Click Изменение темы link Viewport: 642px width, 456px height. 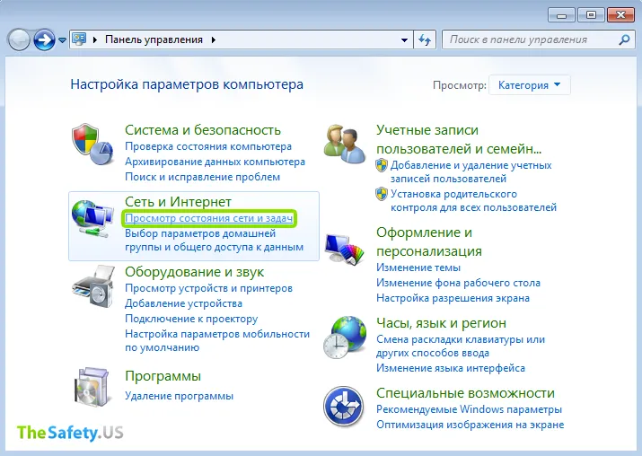click(418, 267)
